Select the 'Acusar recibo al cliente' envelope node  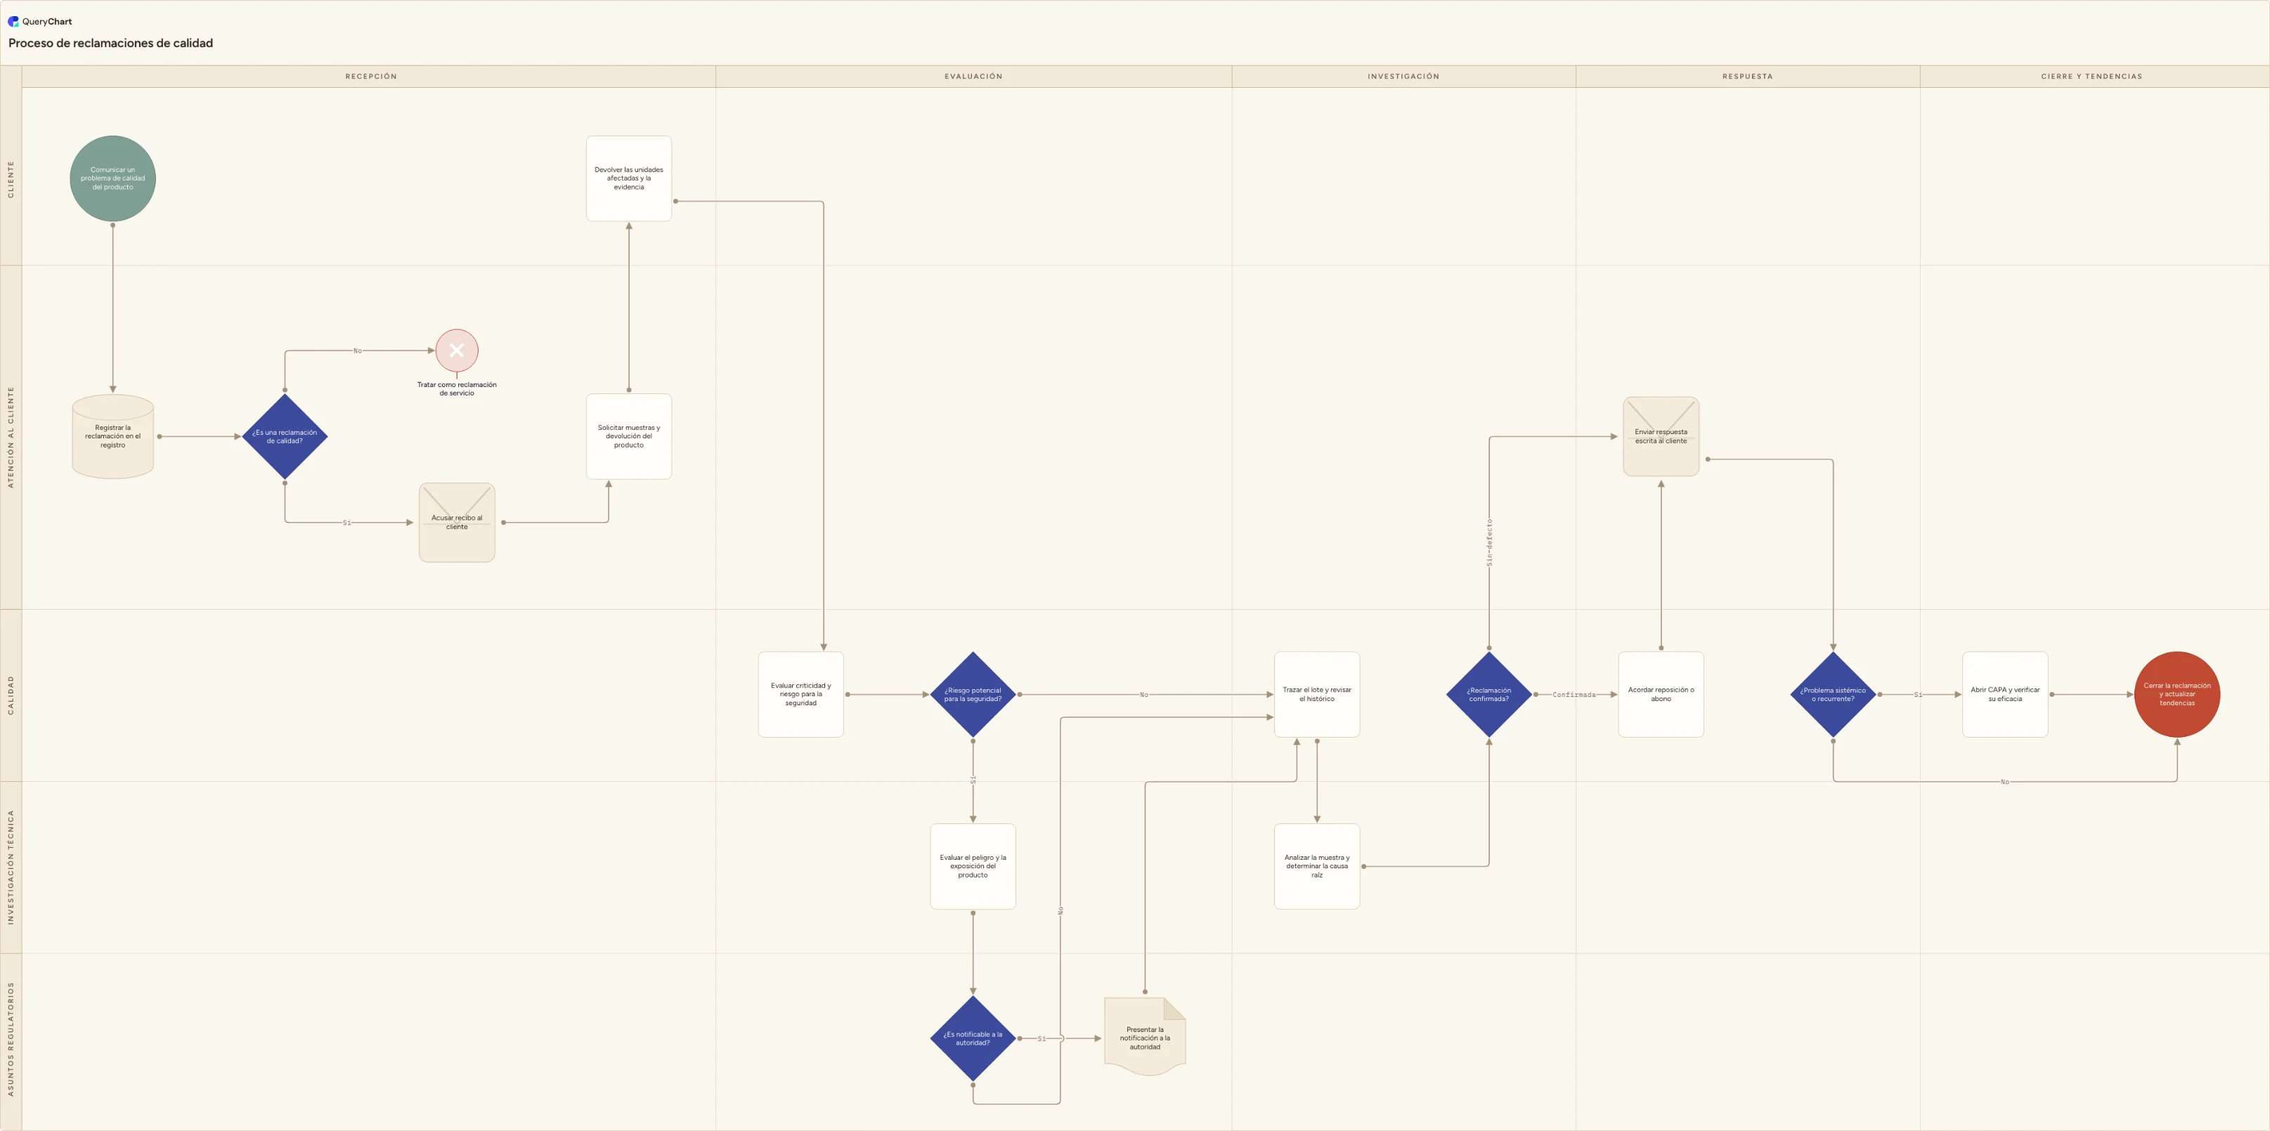pos(457,523)
